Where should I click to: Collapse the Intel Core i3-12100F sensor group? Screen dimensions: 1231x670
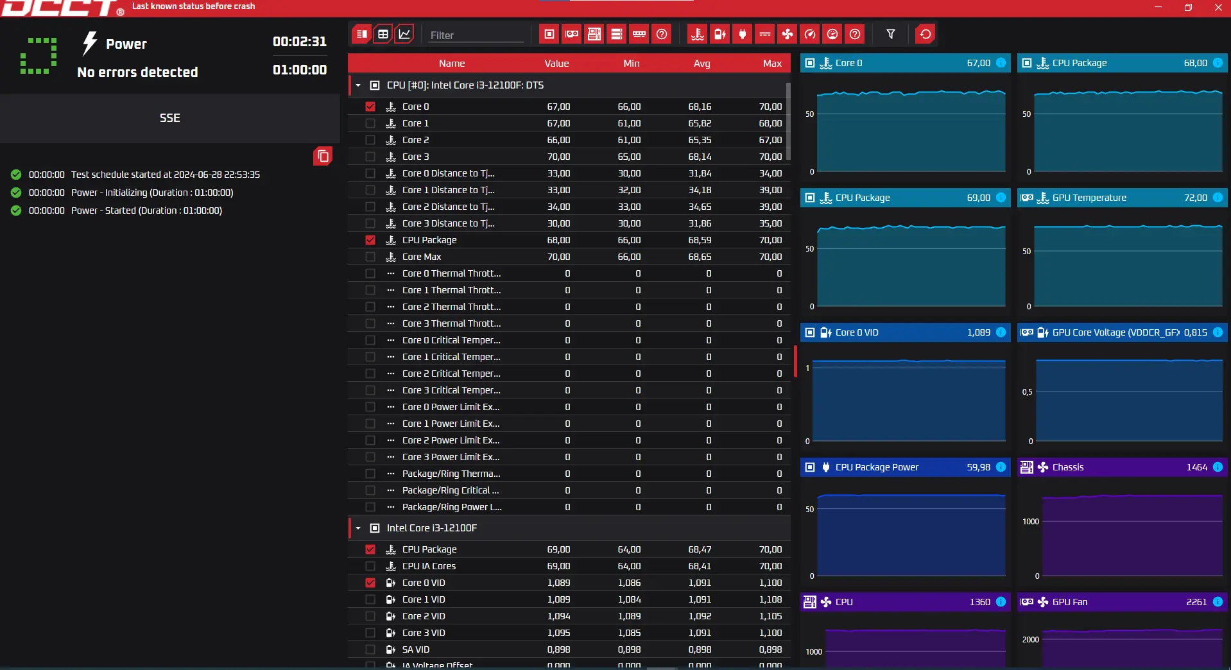[358, 528]
